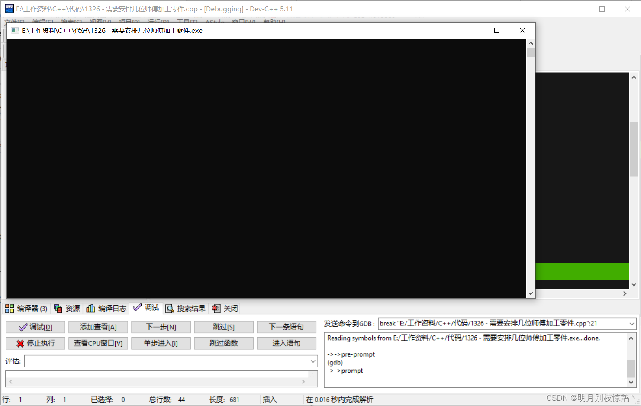Expand the 评估 combo box dropdown
Screen dimensions: 641x406
313,361
